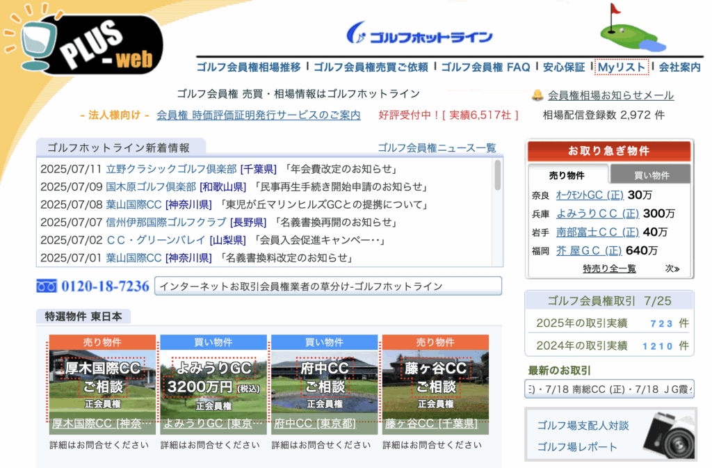Viewport: 712px width, 468px height.
Task: Open the Myリスト menu item
Action: 622,67
